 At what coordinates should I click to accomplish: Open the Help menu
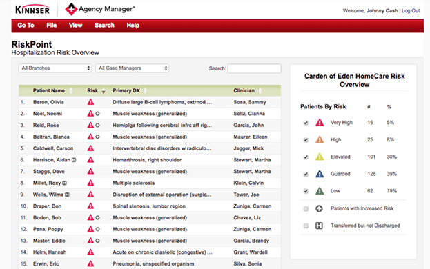[x=133, y=26]
